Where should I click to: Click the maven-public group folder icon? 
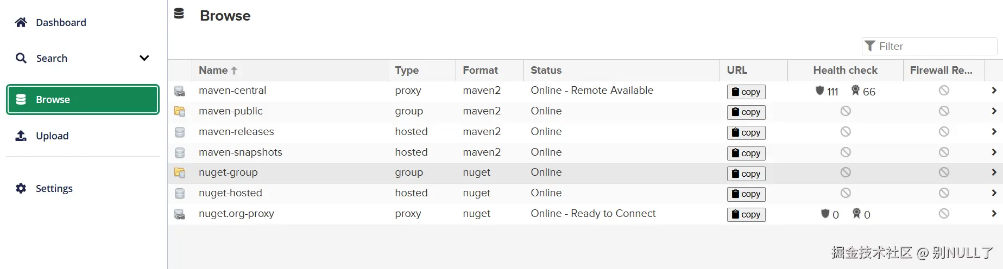pos(180,112)
